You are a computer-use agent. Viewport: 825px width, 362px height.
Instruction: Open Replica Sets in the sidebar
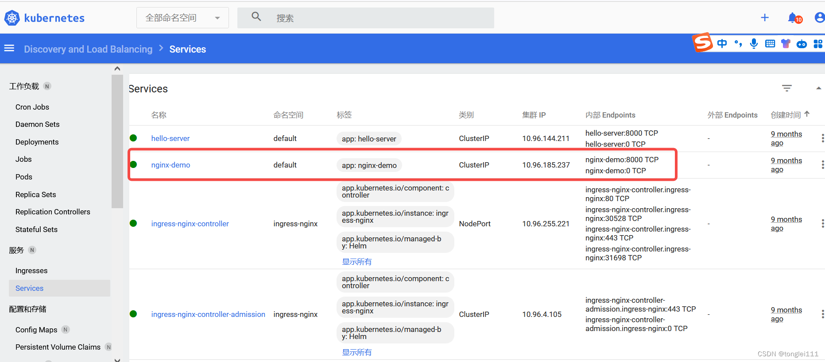(35, 194)
